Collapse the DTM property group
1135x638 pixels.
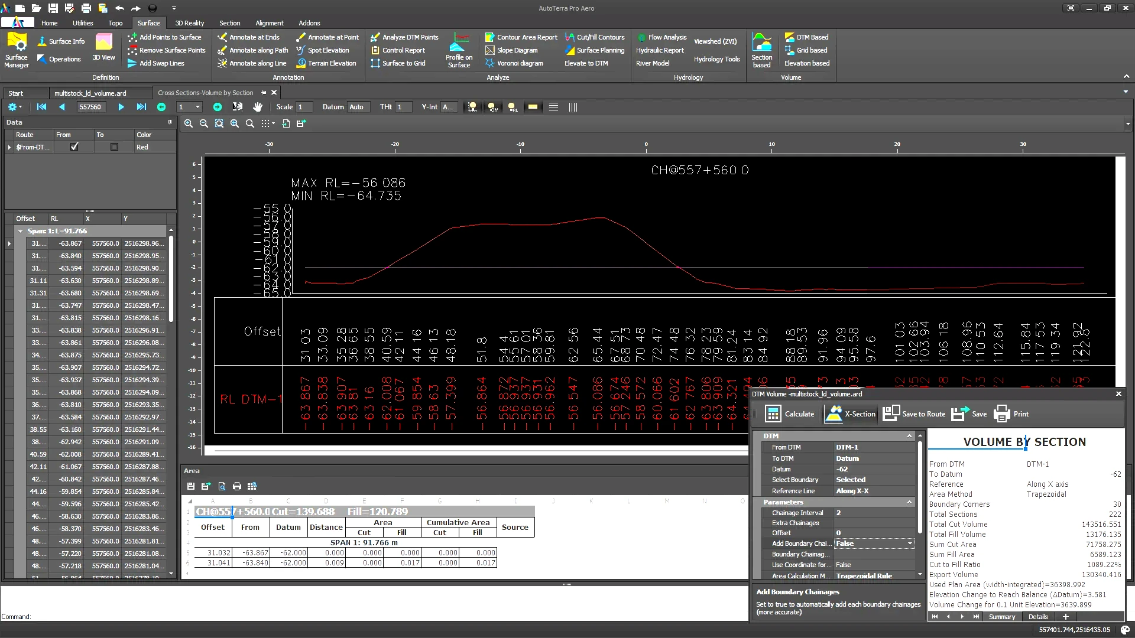pos(909,436)
